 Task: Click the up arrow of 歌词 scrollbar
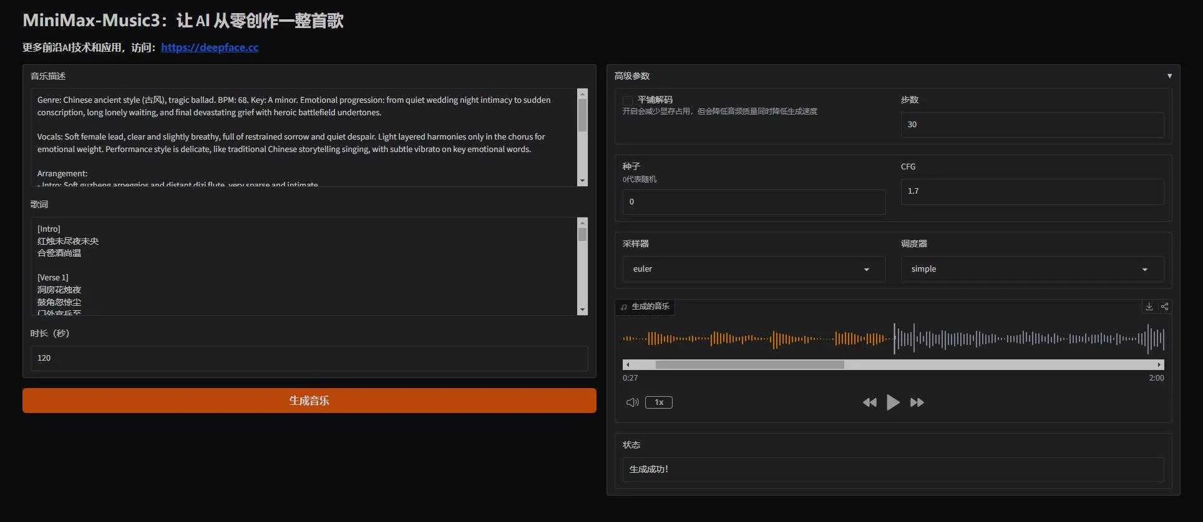(x=583, y=222)
